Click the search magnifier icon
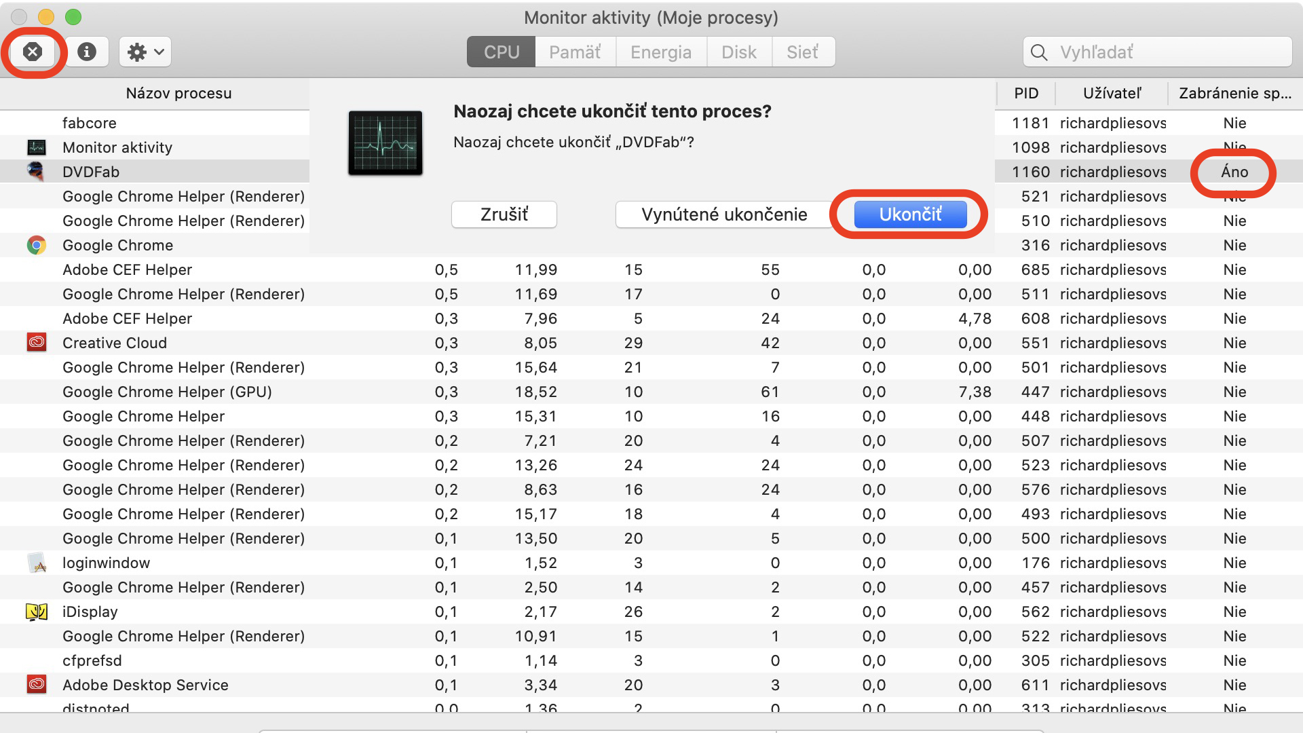This screenshot has height=733, width=1303. click(x=1039, y=52)
